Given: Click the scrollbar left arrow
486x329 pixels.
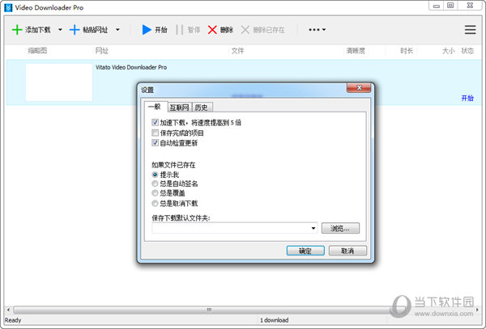Looking at the screenshot, I should point(8,310).
